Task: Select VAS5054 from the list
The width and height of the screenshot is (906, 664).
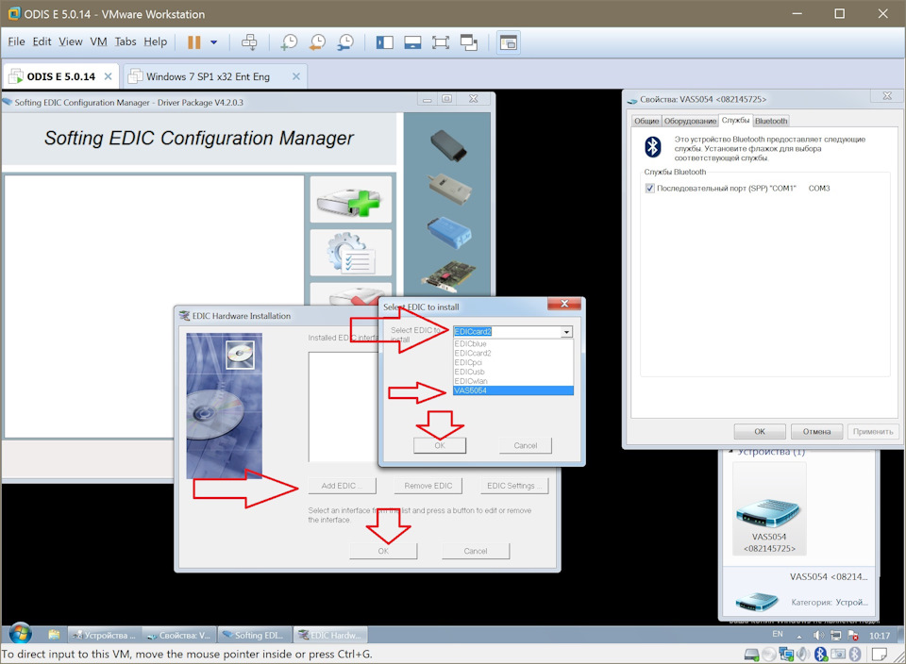Action: [513, 390]
